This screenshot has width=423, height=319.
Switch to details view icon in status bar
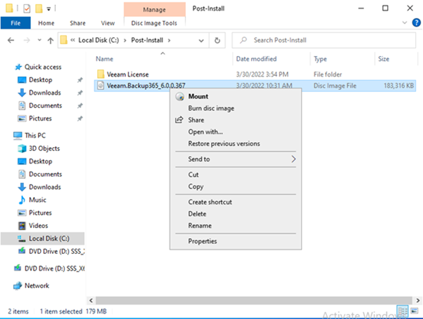point(403,311)
